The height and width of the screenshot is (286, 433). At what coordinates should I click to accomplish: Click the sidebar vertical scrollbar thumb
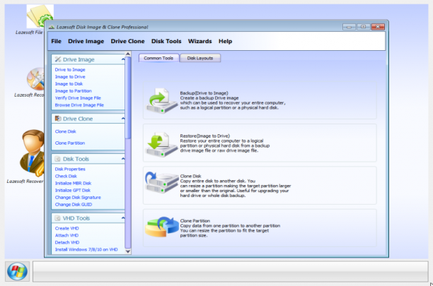128,97
